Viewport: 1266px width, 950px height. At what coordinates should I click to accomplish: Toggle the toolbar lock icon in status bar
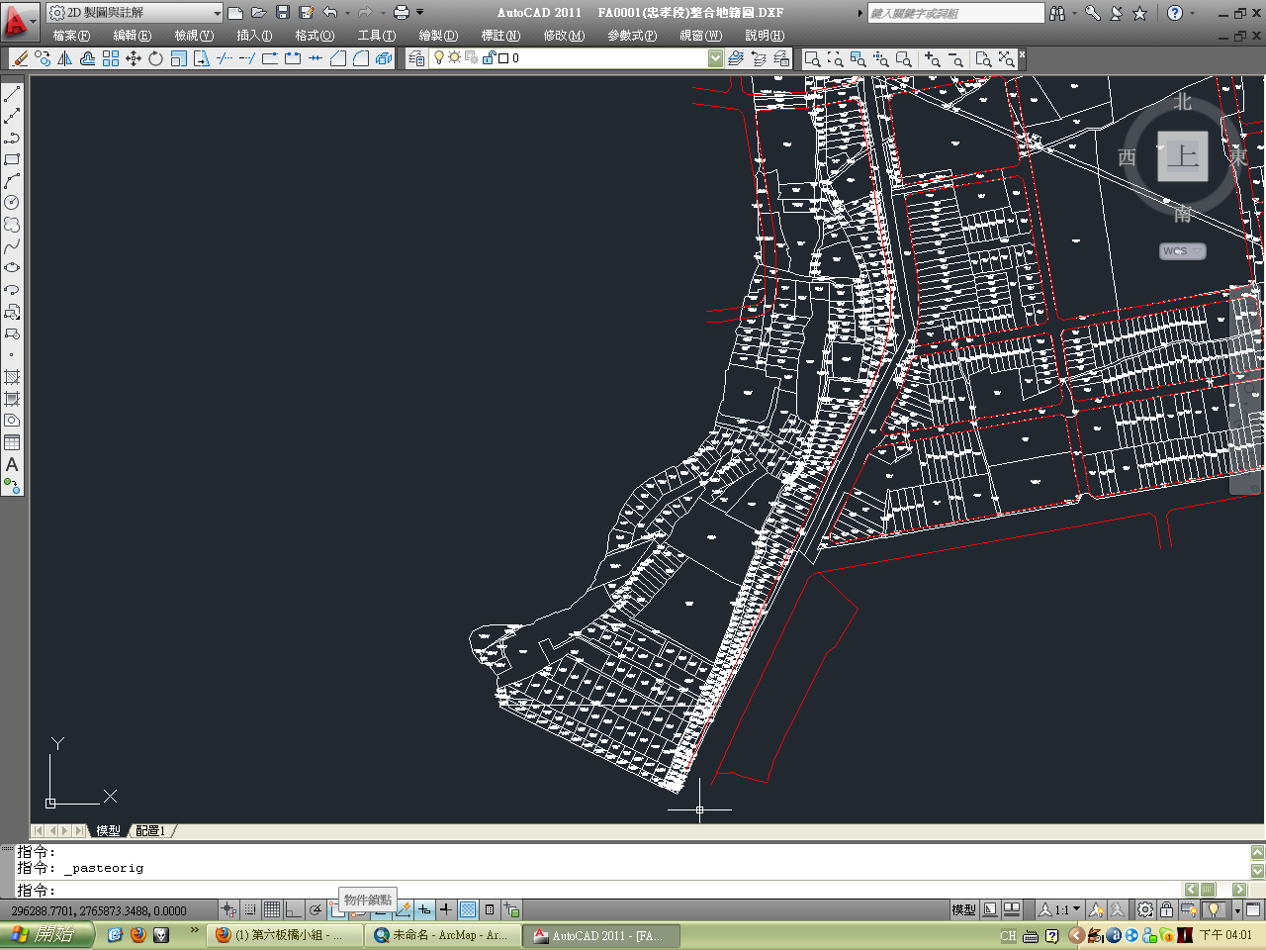(x=1167, y=909)
